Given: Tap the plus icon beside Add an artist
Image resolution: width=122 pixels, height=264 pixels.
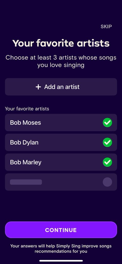Looking at the screenshot, I should (38, 87).
